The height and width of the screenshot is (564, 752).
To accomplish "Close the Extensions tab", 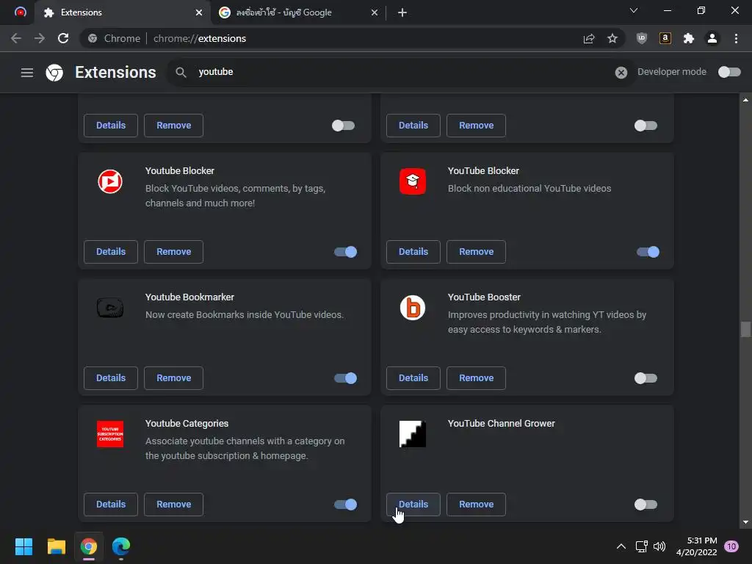I will [x=198, y=12].
